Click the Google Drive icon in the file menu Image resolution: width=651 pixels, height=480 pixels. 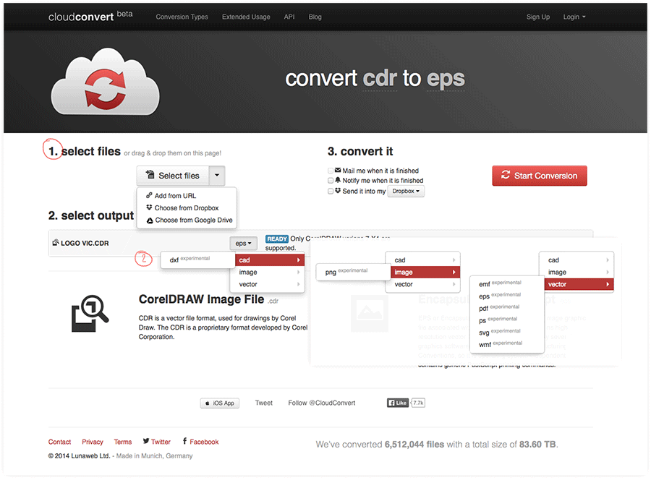(150, 220)
